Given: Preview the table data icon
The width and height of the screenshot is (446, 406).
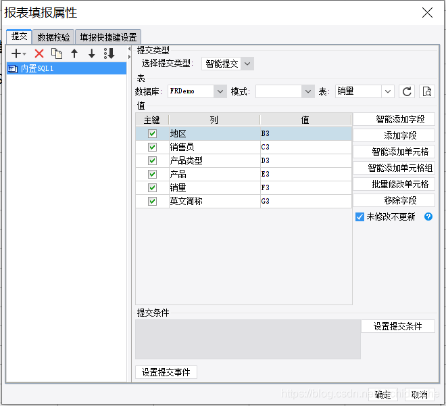Looking at the screenshot, I should [x=427, y=91].
